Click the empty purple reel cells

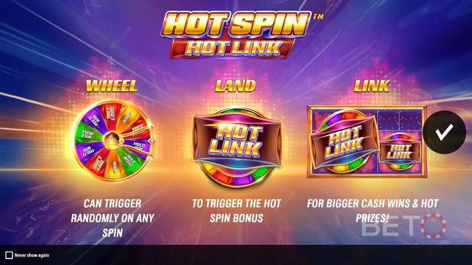point(400,120)
